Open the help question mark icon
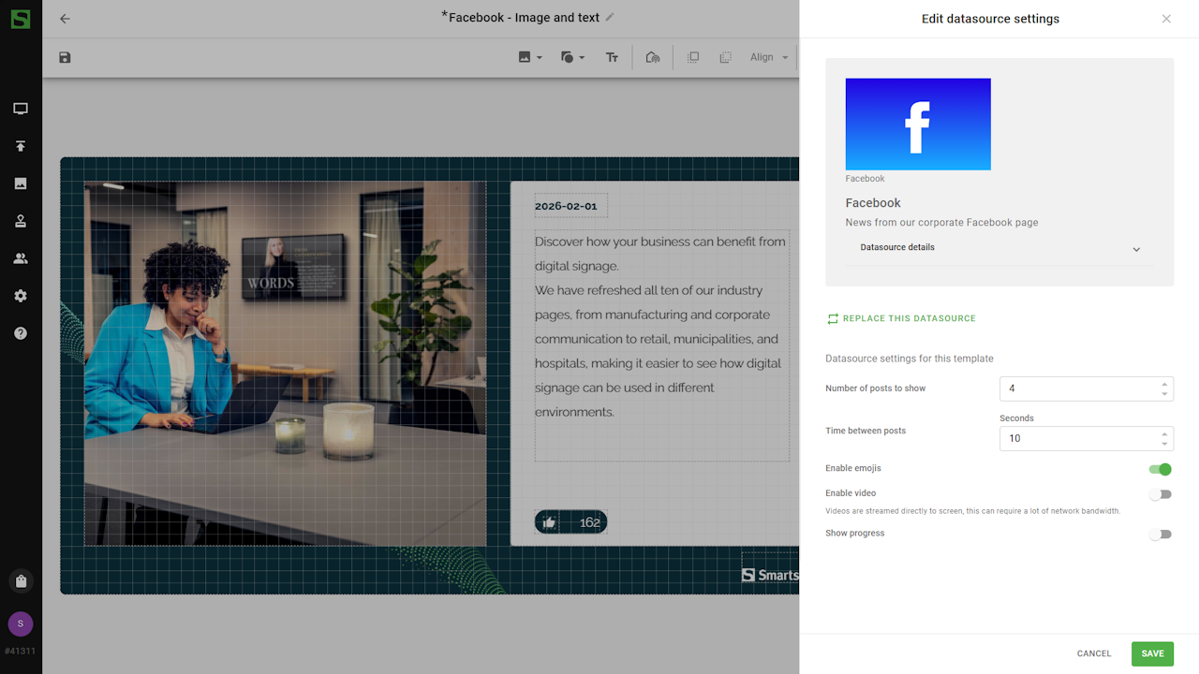 (x=21, y=333)
